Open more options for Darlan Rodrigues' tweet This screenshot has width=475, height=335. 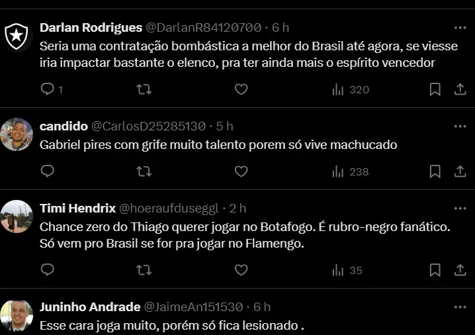pyautogui.click(x=460, y=28)
